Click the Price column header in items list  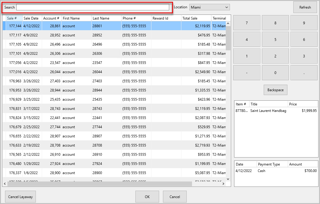tap(303, 104)
